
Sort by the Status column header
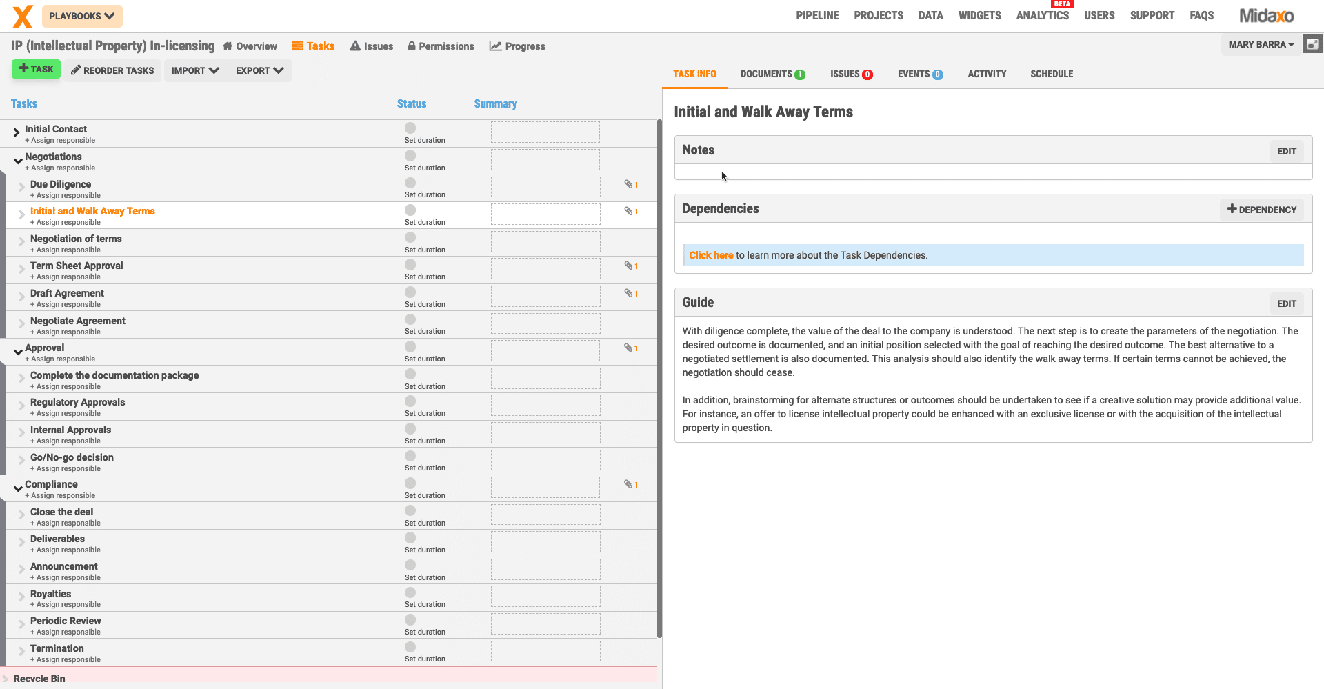tap(412, 103)
